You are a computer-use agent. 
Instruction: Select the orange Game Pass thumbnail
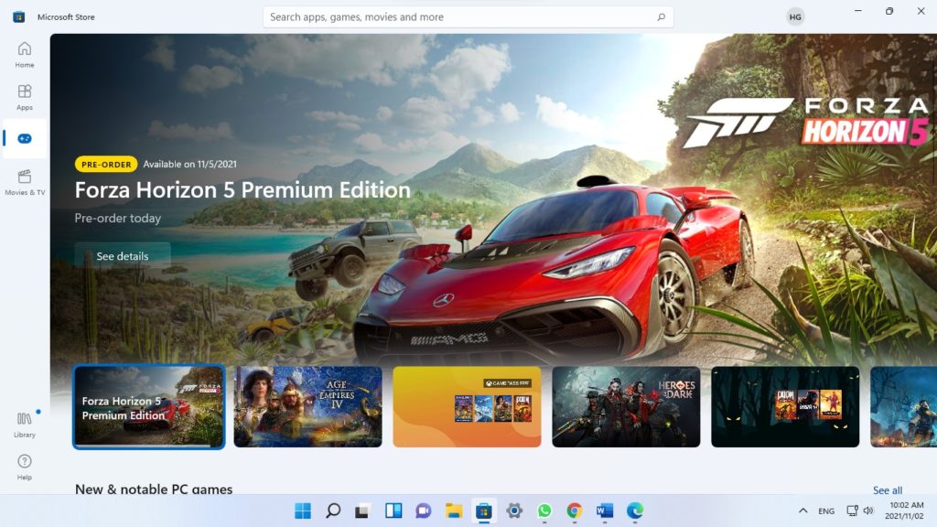[x=467, y=406]
